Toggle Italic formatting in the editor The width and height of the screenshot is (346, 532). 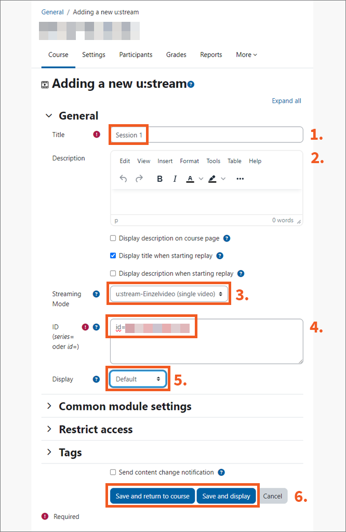pyautogui.click(x=175, y=179)
